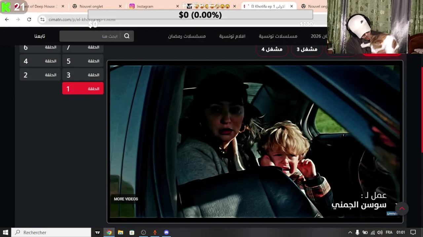Open the notification center icon
Screen dimensions: 423x237
click(x=413, y=232)
